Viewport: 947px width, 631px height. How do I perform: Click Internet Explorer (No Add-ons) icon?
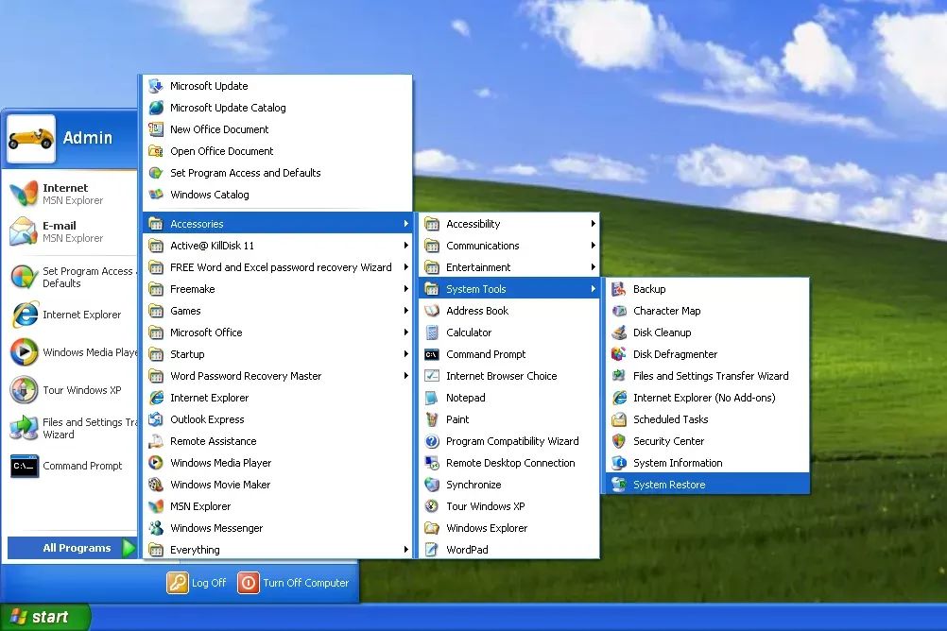tap(618, 398)
